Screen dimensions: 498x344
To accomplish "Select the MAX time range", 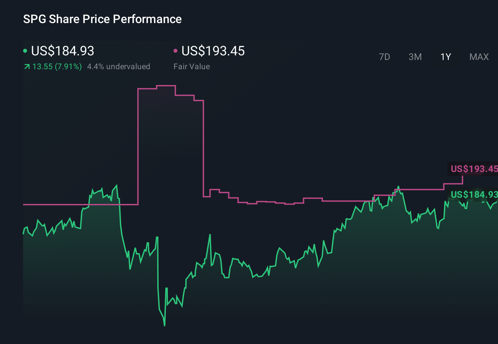I will (x=479, y=57).
